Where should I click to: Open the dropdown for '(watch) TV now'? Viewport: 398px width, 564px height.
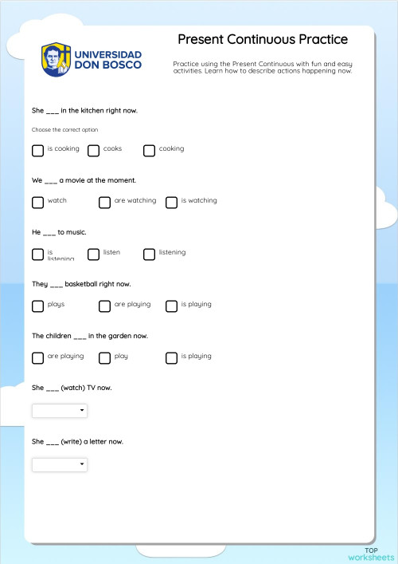[60, 411]
